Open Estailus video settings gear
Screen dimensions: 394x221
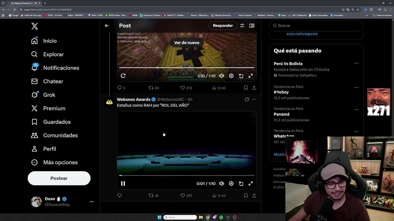(231, 184)
